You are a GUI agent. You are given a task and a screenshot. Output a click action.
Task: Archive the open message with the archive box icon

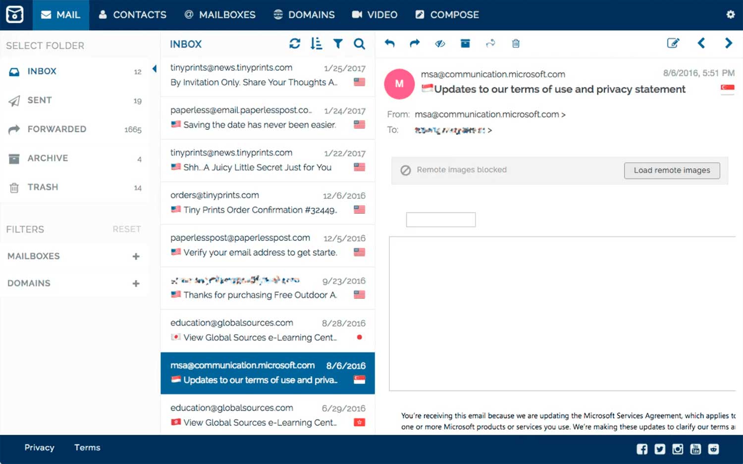pyautogui.click(x=465, y=43)
